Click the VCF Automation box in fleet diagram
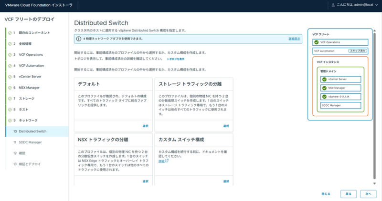Screen dimensions: 382x201 click(340, 51)
